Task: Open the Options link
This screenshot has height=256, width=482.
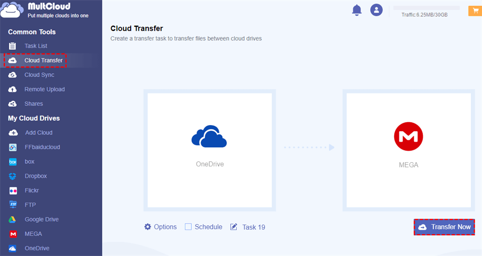Action: pos(165,227)
